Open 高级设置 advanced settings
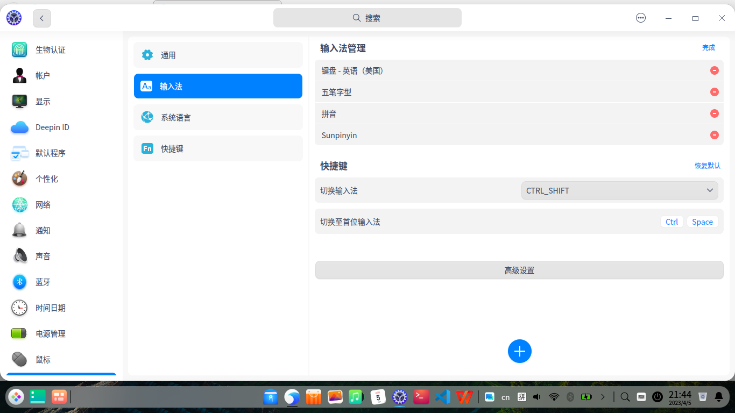The image size is (735, 413). click(519, 270)
